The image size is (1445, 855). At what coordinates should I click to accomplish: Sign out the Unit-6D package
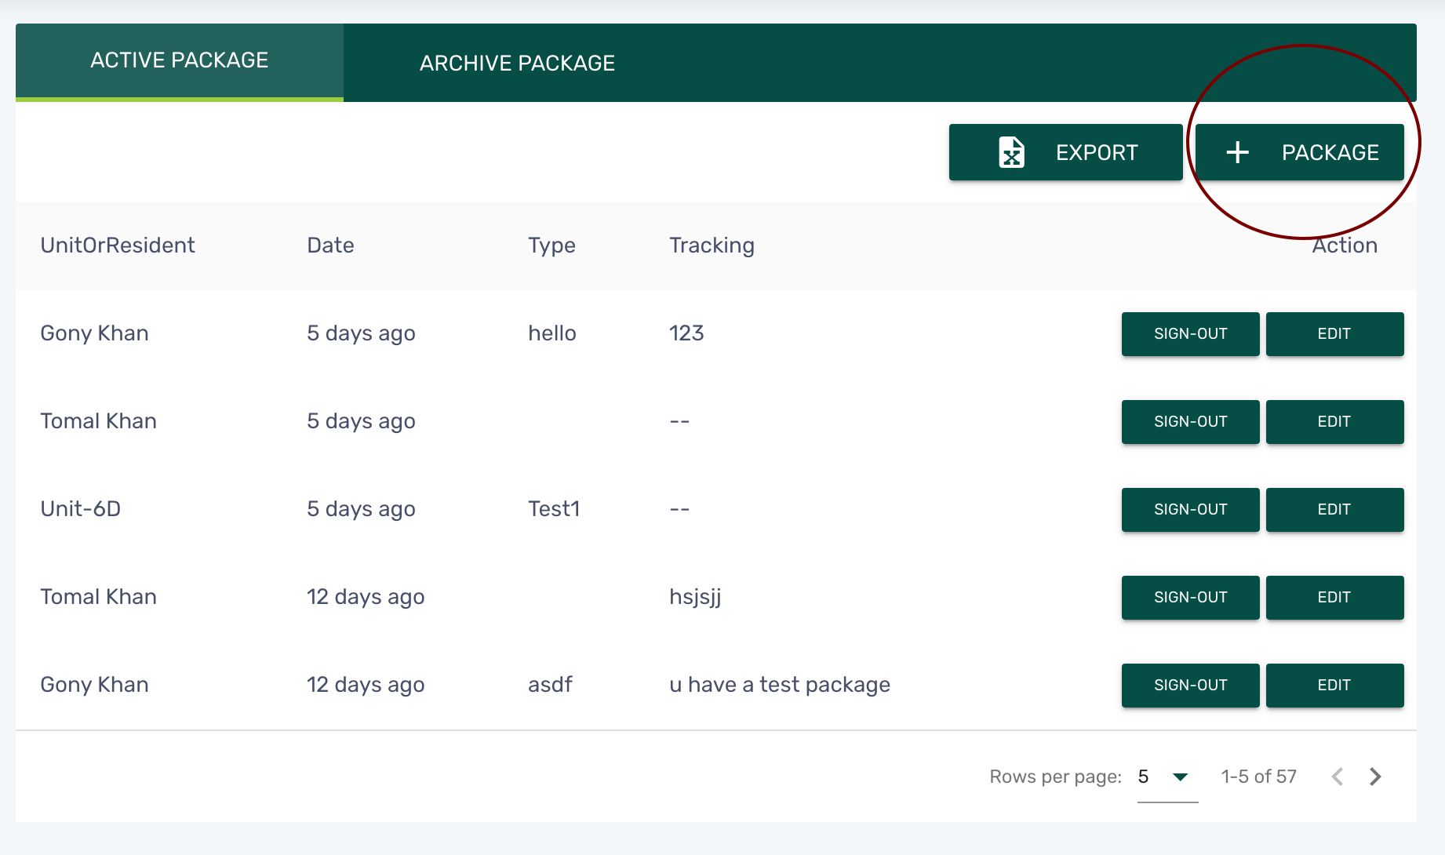tap(1190, 510)
